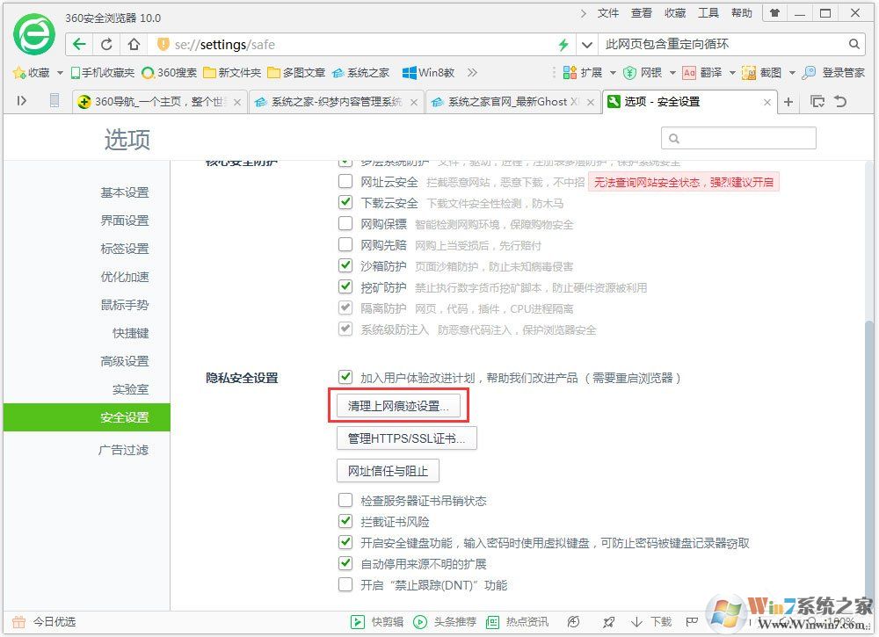The image size is (879, 637).
Task: Open the 工具 menu
Action: click(x=710, y=13)
